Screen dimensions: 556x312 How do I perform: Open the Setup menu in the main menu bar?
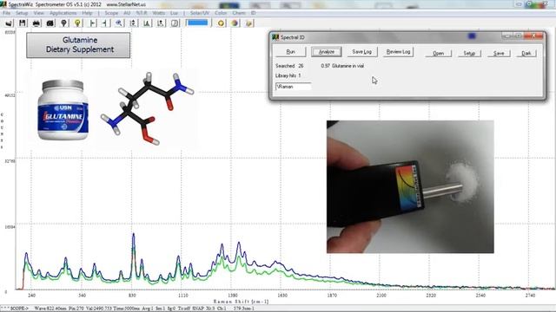pyautogui.click(x=22, y=13)
